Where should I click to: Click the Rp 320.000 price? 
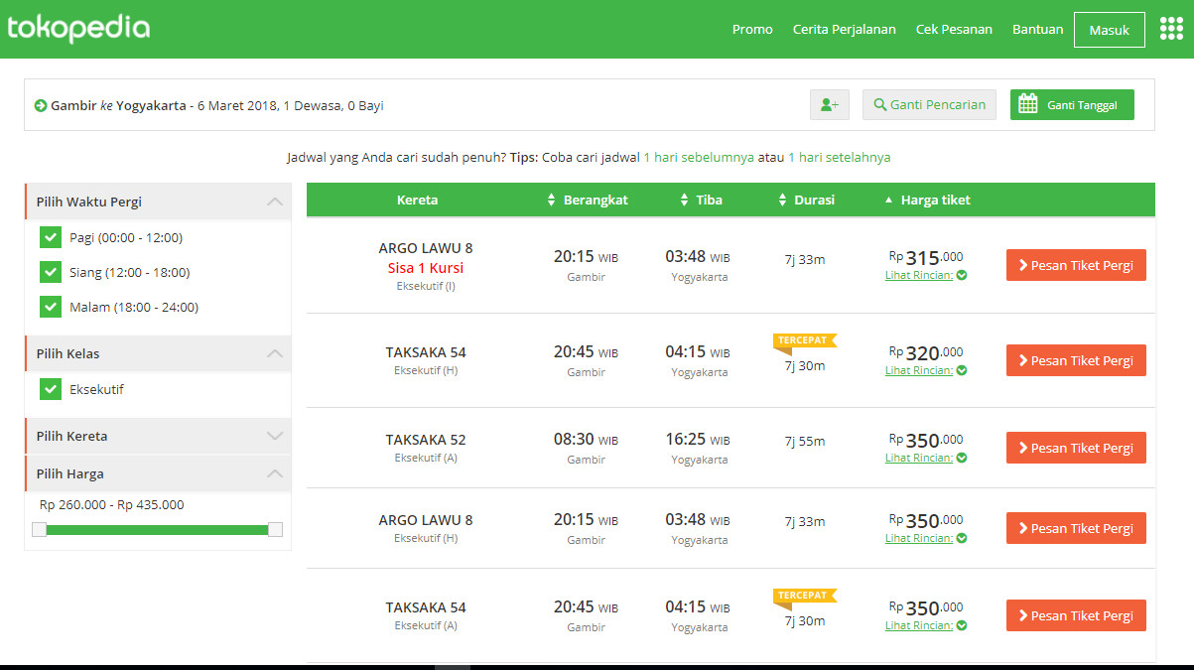[x=926, y=352]
